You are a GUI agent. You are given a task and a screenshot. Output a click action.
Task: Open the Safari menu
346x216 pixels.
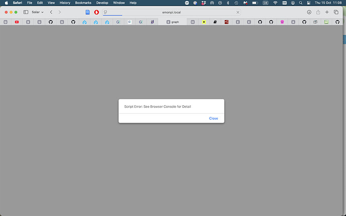point(17,3)
